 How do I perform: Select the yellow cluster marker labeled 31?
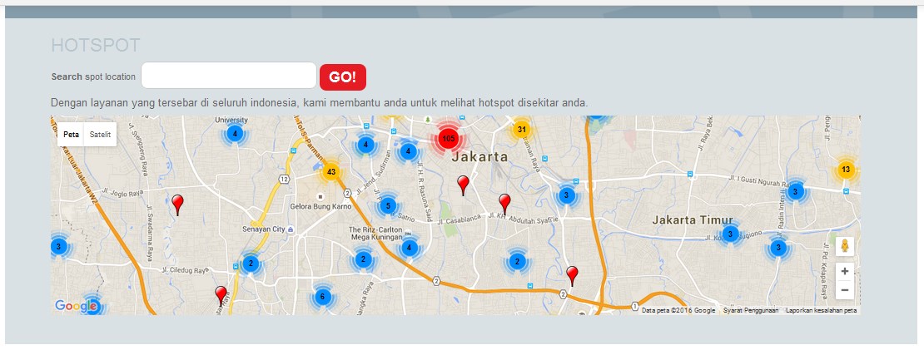click(x=521, y=129)
